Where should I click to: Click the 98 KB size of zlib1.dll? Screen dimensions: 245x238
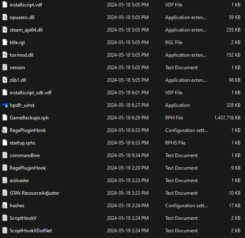coord(235,80)
